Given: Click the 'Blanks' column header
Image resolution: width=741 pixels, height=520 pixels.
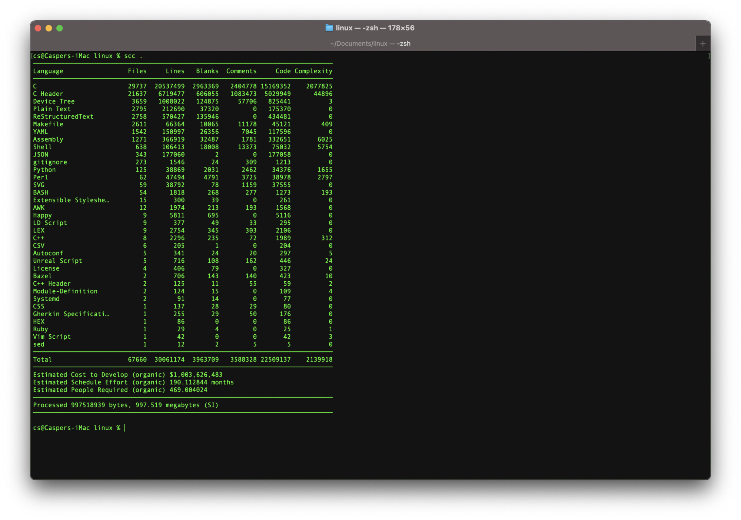Looking at the screenshot, I should click(207, 71).
